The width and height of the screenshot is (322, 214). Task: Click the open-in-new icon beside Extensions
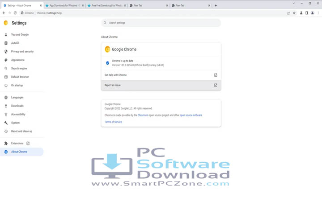(28, 143)
